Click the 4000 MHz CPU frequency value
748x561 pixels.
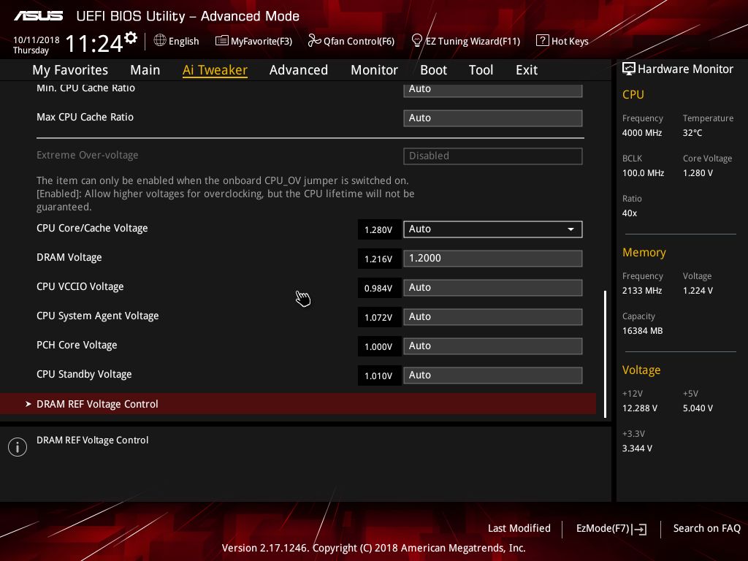coord(641,133)
